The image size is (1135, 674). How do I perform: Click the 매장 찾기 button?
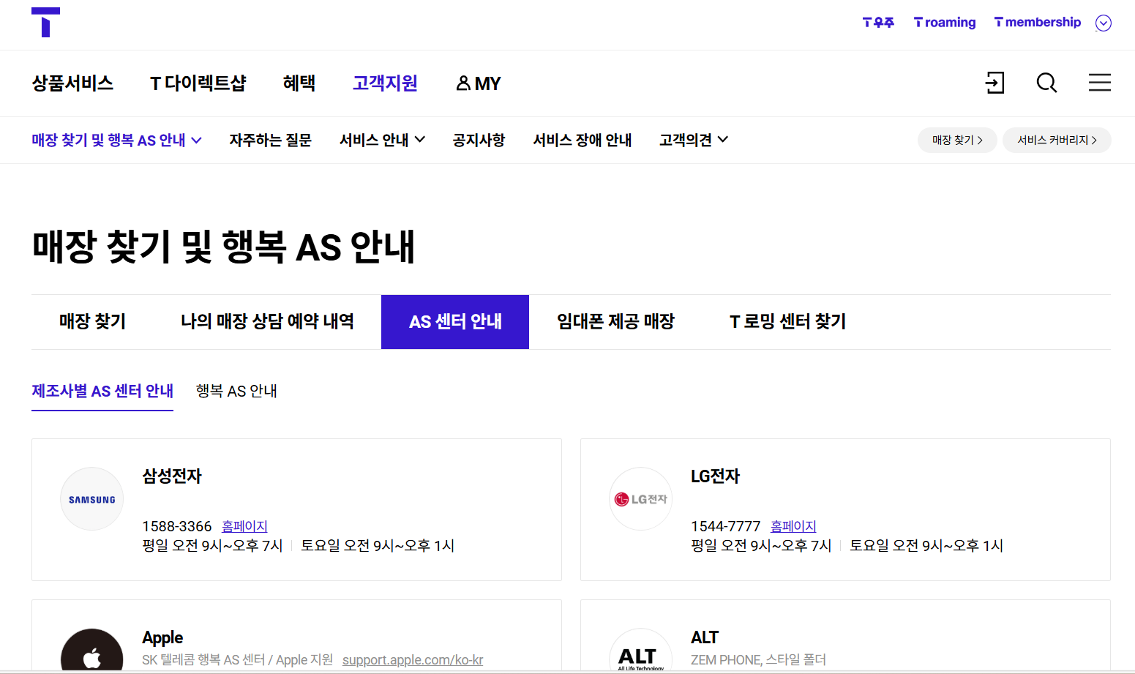point(956,140)
